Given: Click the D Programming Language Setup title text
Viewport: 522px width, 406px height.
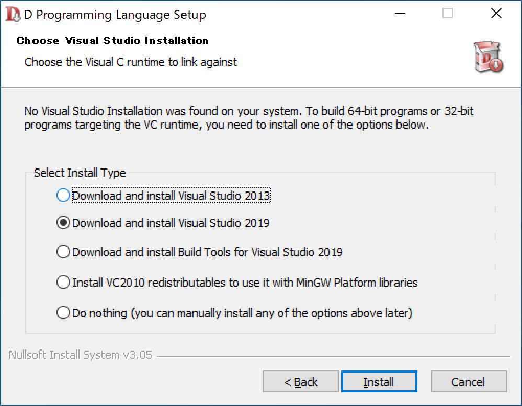Looking at the screenshot, I should point(115,15).
